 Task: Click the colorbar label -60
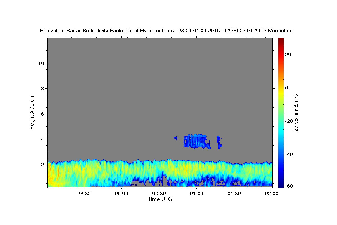tap(289, 186)
